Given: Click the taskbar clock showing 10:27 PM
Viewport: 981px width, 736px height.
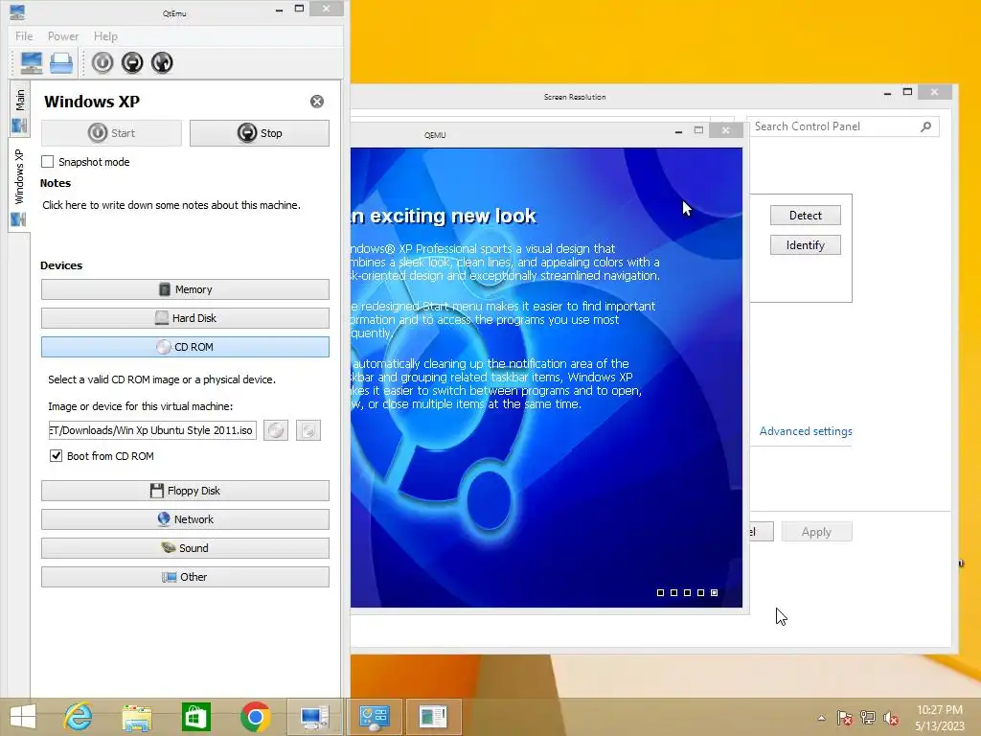Looking at the screenshot, I should pos(939,718).
